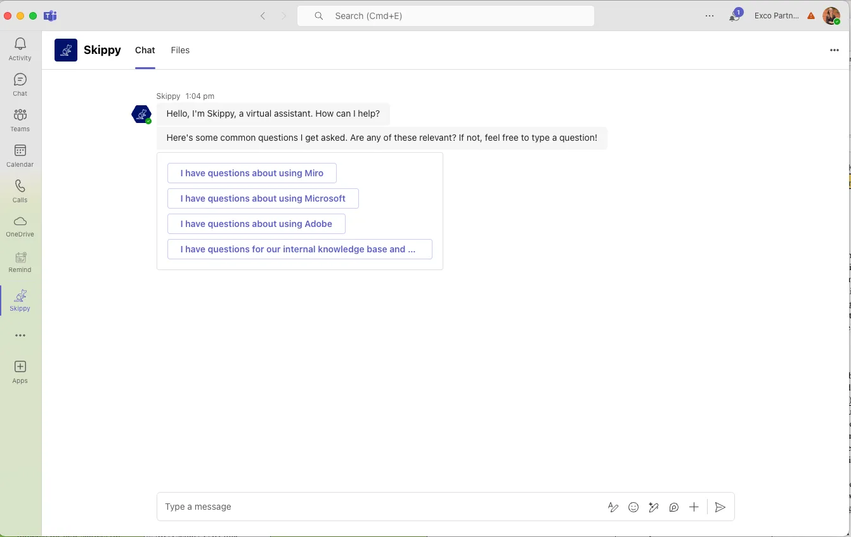Switch to the Files tab

tap(180, 50)
